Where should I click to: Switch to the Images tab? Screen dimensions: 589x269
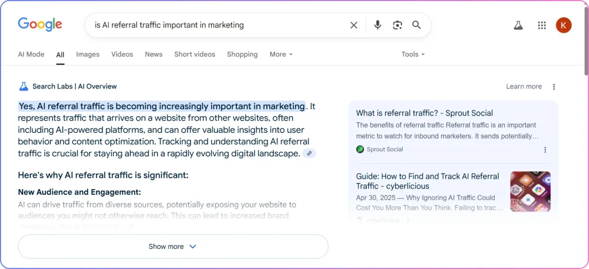87,55
